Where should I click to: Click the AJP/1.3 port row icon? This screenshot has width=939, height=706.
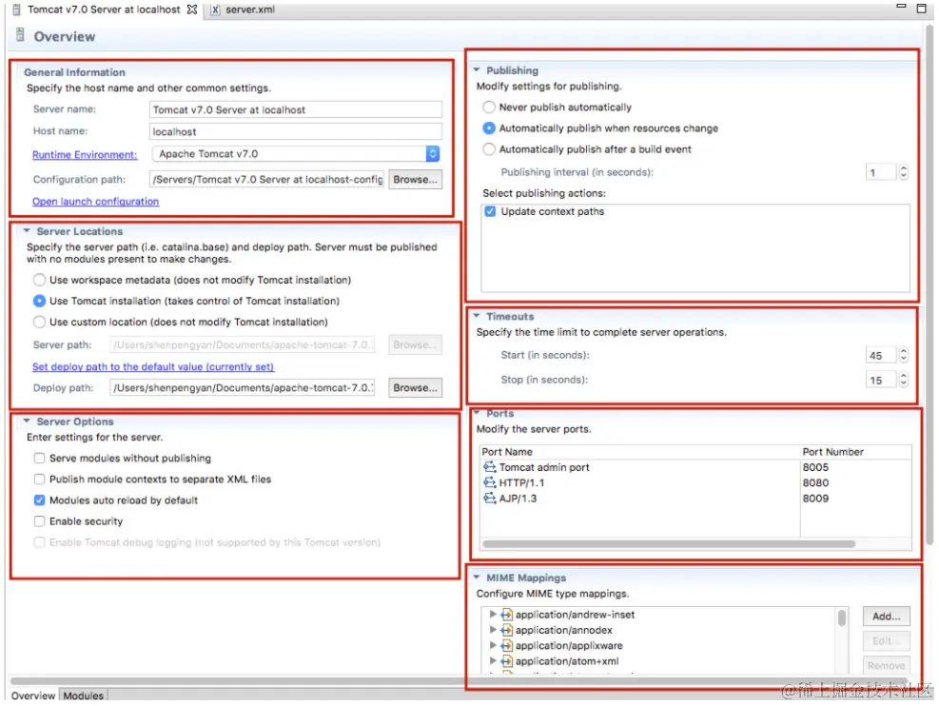point(490,499)
